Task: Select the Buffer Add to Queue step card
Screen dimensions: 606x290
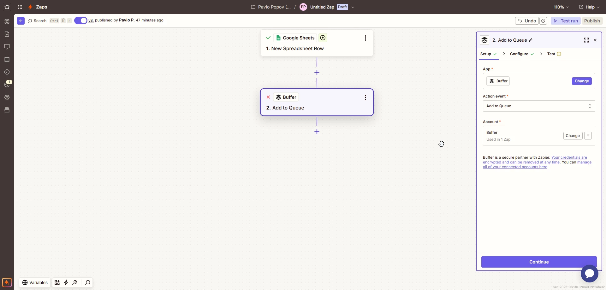Action: point(317,102)
